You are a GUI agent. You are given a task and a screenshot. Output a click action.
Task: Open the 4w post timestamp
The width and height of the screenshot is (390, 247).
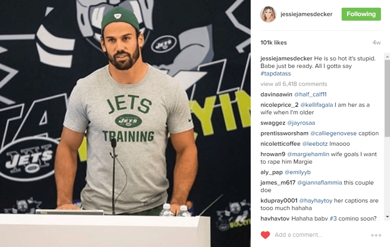[x=376, y=43]
